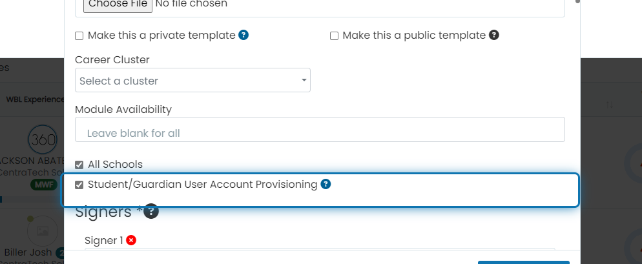Viewport: 642px width, 264px height.
Task: Open private template help tooltip icon
Action: coord(243,36)
